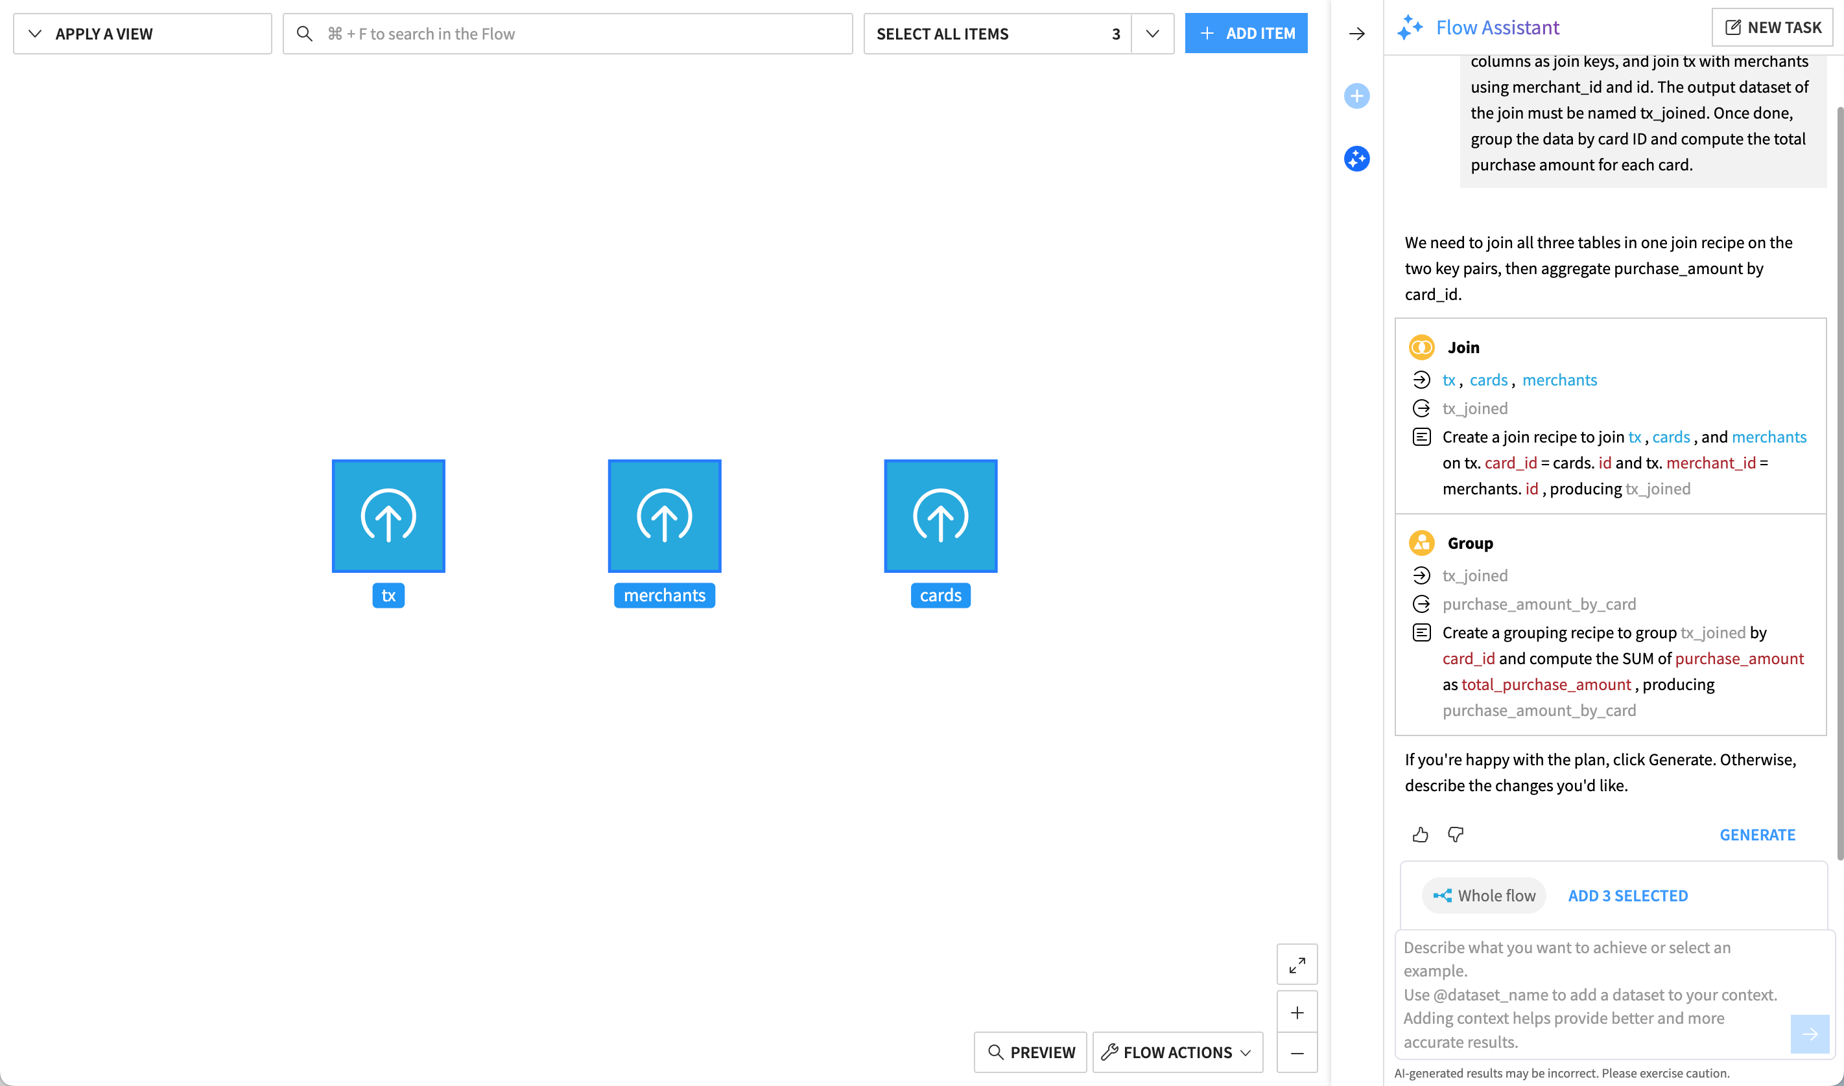Image resolution: width=1844 pixels, height=1086 pixels.
Task: Click Add 3 Selected link
Action: [x=1627, y=895]
